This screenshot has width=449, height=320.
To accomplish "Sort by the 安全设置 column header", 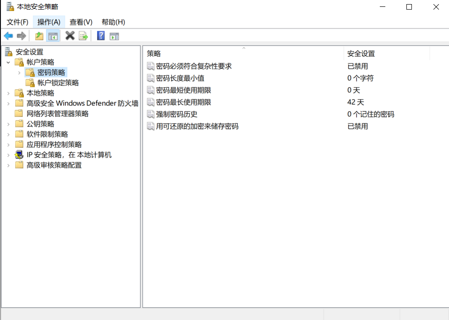I will coord(387,53).
